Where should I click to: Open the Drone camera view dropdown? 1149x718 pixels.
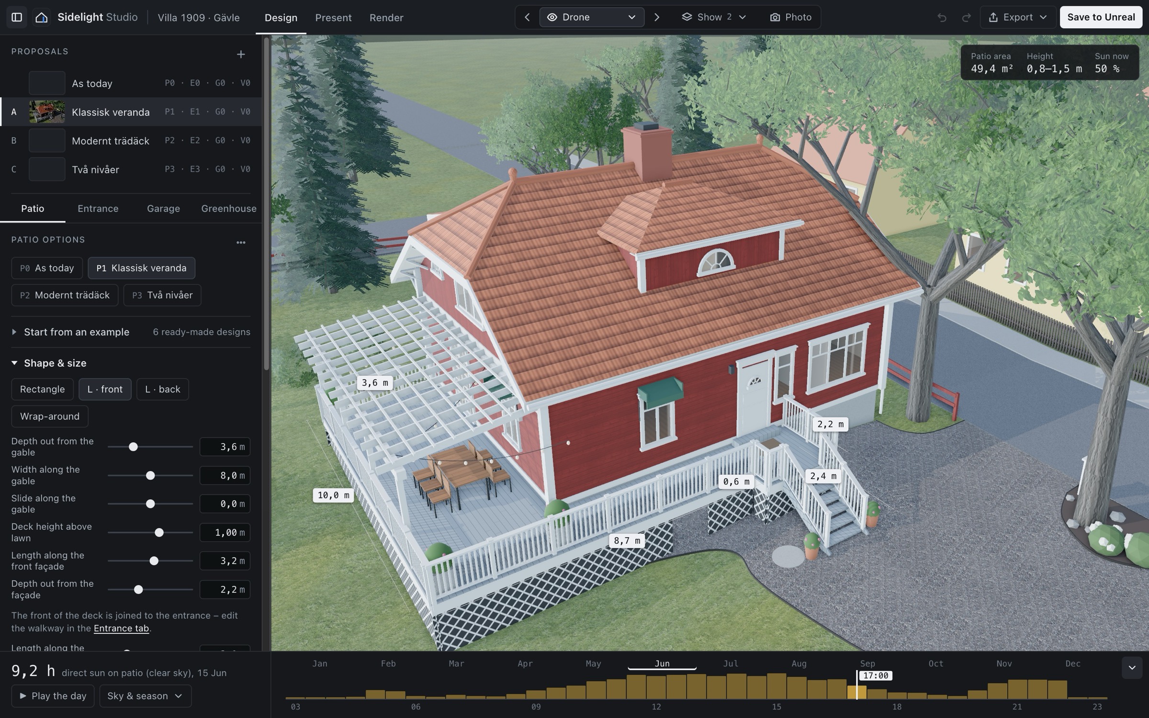[592, 17]
